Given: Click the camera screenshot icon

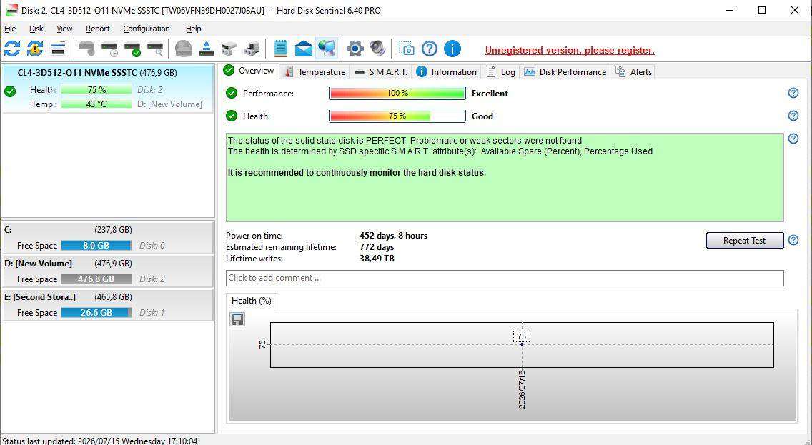Looking at the screenshot, I should tap(407, 49).
